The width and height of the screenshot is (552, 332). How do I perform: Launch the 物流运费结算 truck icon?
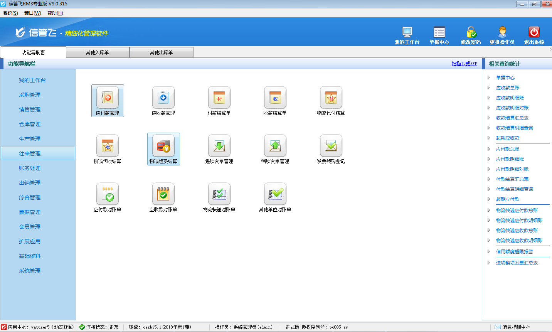(x=163, y=146)
